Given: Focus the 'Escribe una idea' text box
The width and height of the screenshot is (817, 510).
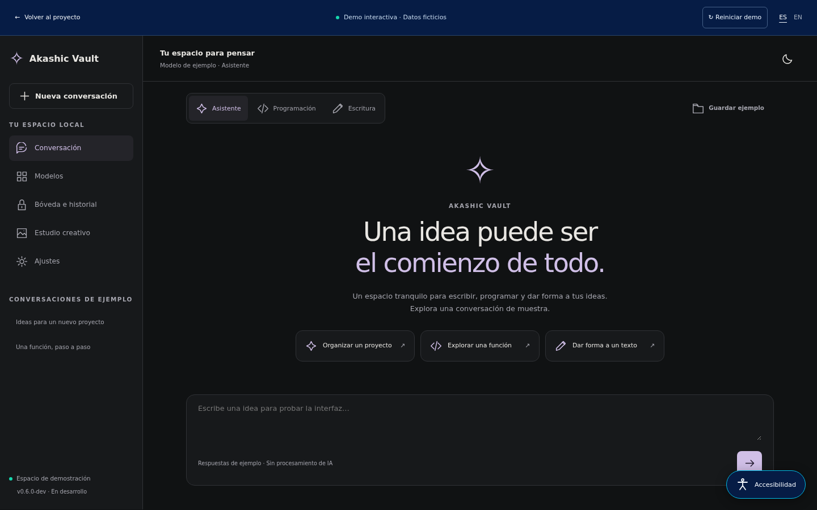Looking at the screenshot, I should (480, 422).
